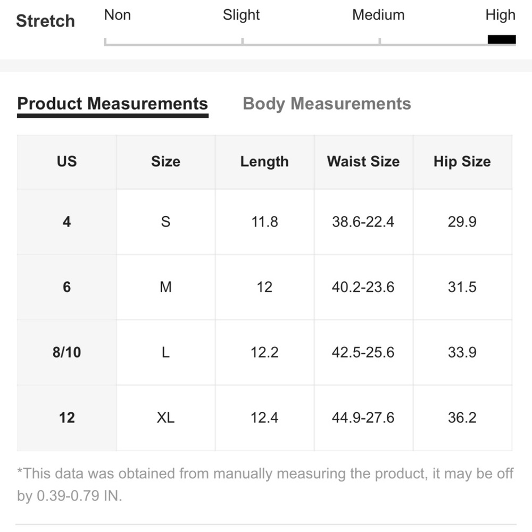Click the 12.2 length value
Image resolution: width=532 pixels, height=532 pixels.
pyautogui.click(x=264, y=352)
